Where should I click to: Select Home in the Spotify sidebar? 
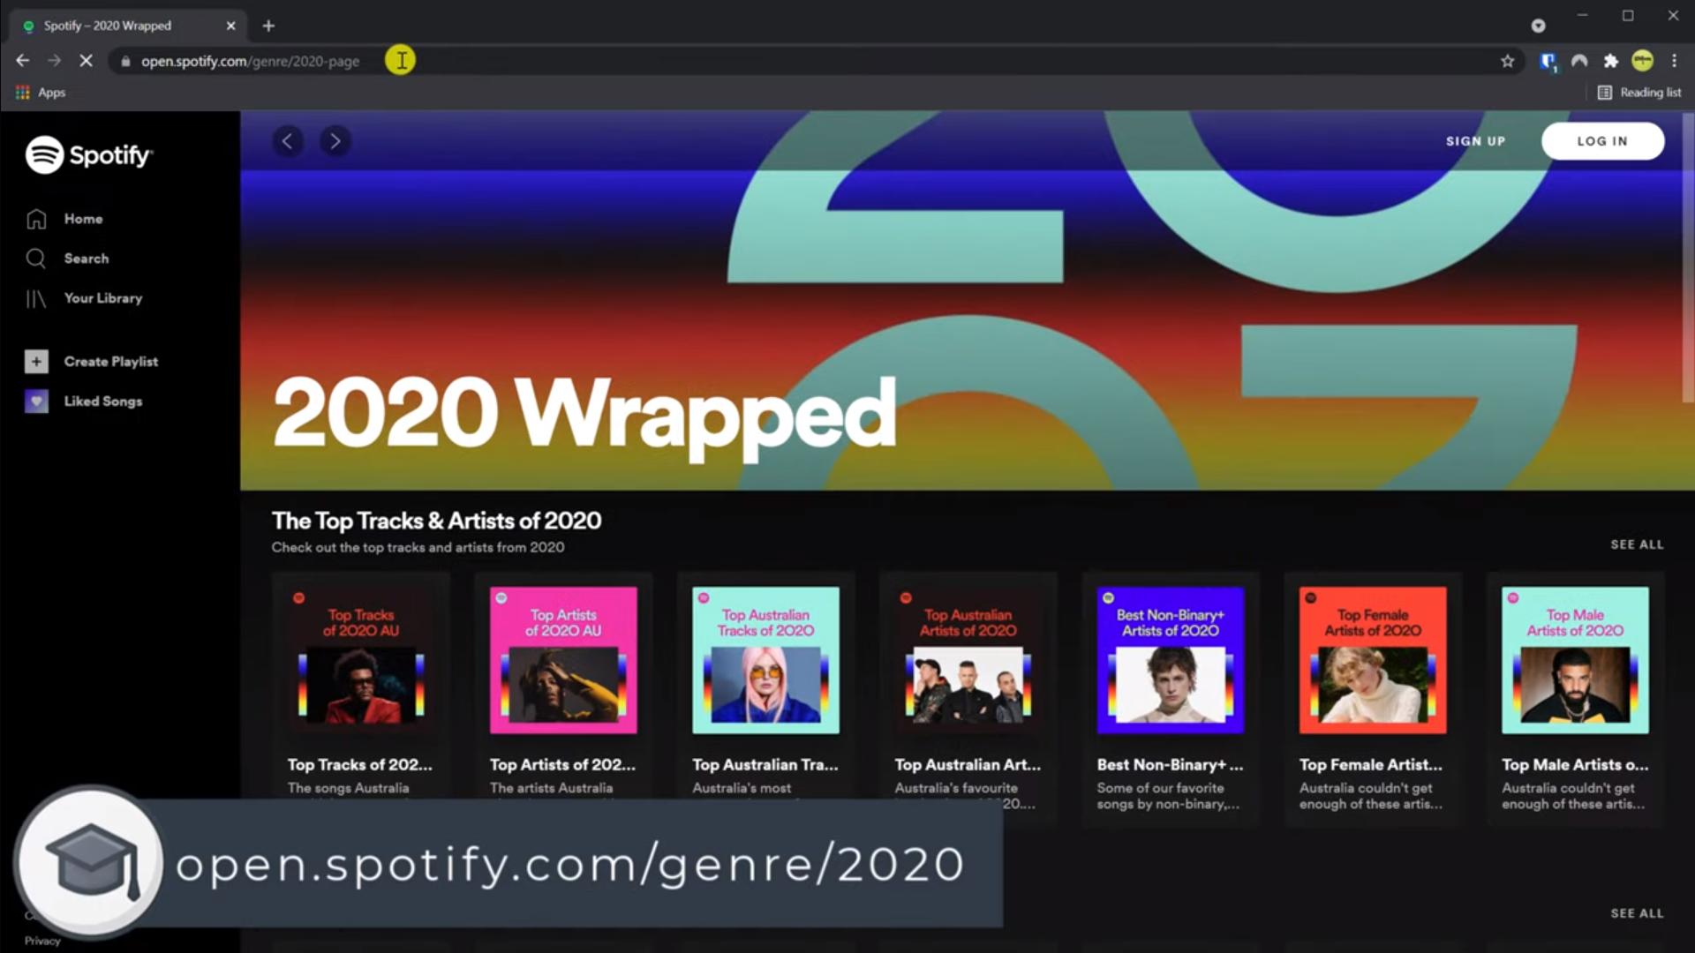point(82,218)
